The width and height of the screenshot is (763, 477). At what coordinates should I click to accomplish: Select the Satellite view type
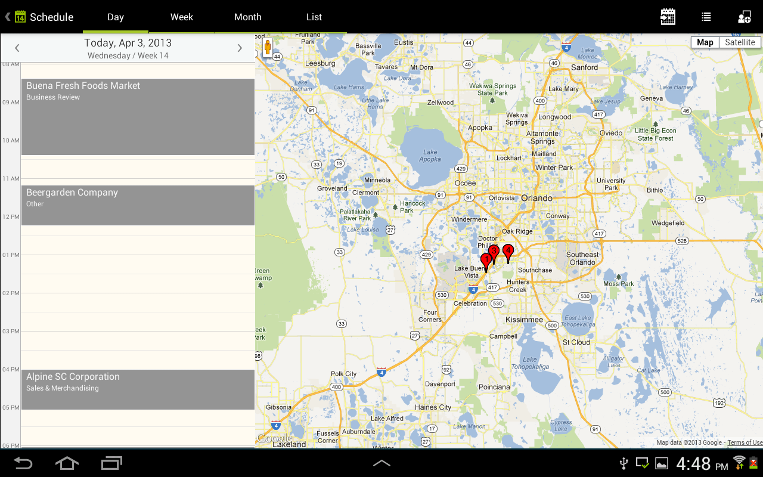pos(740,42)
